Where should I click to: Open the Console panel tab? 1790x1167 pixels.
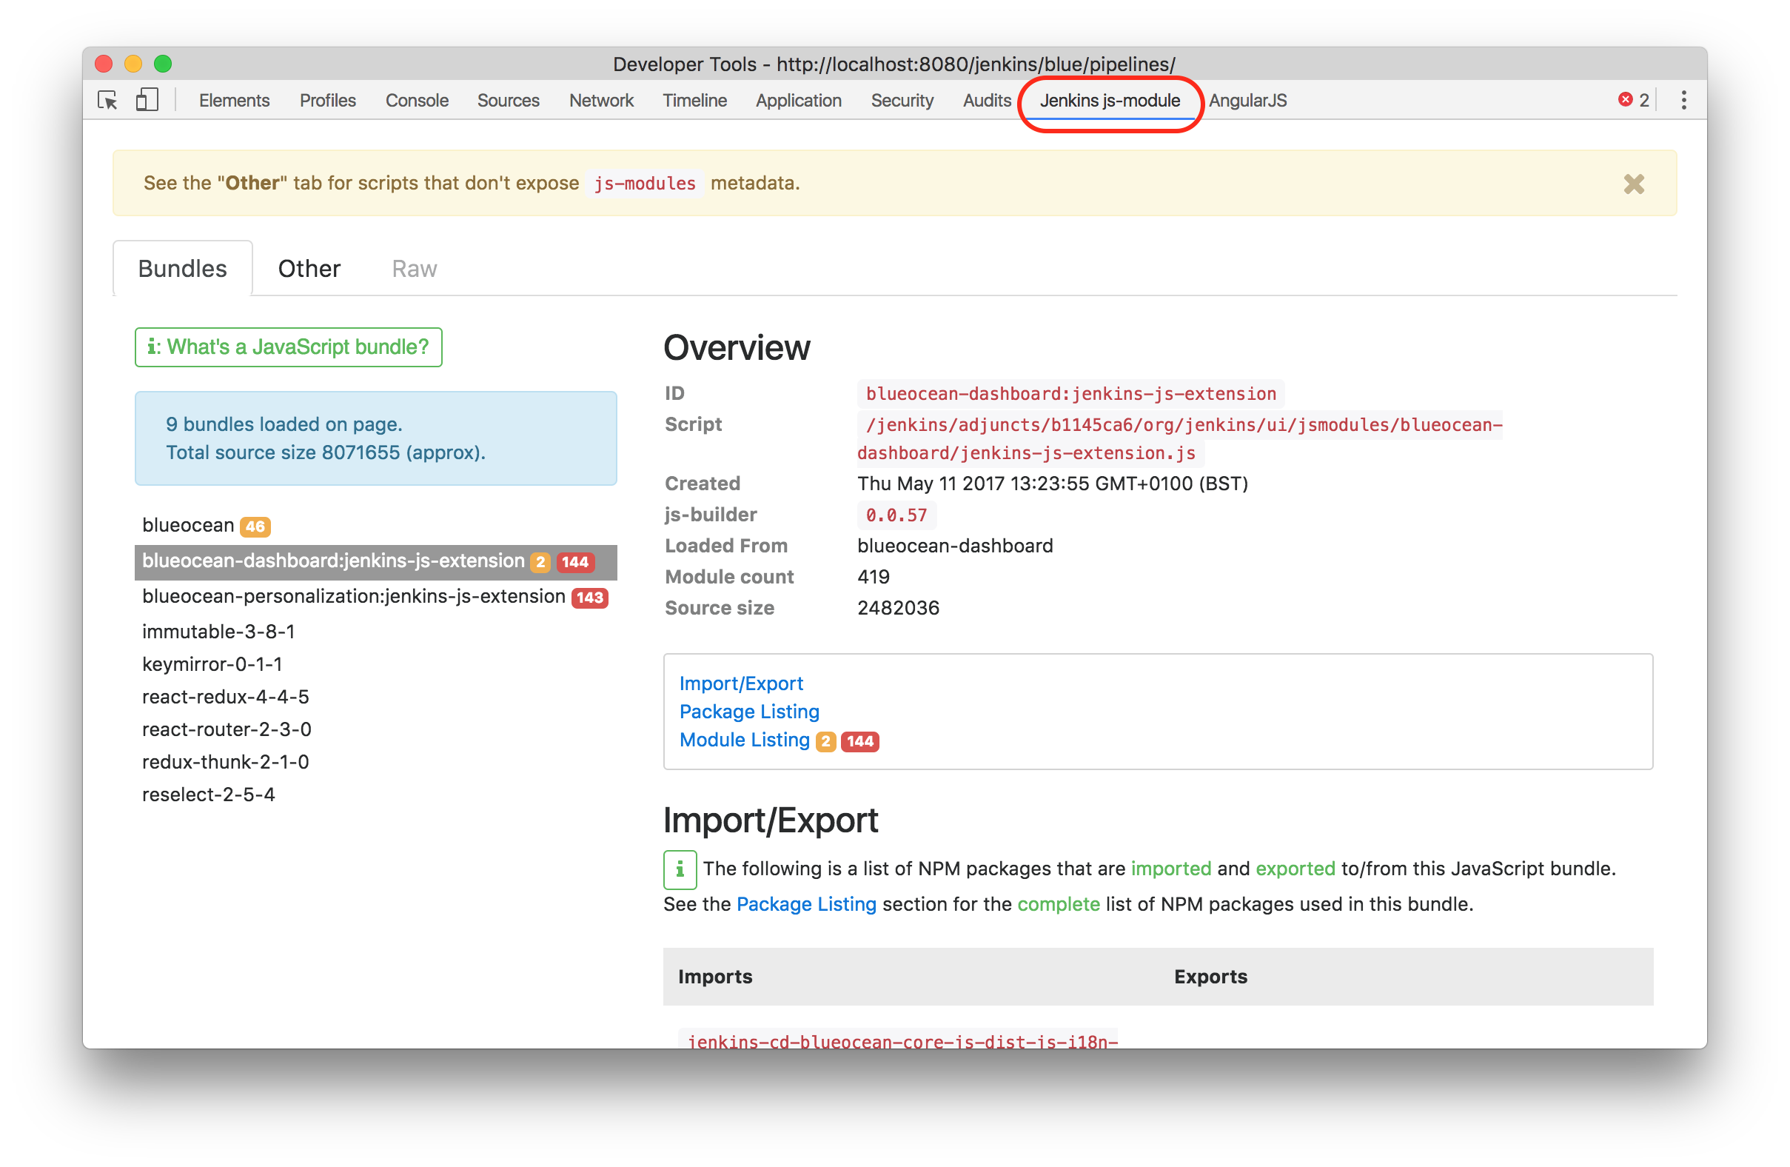[417, 101]
